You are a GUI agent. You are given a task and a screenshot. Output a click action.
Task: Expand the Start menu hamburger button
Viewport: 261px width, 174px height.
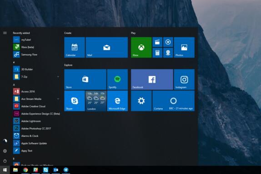(5, 33)
